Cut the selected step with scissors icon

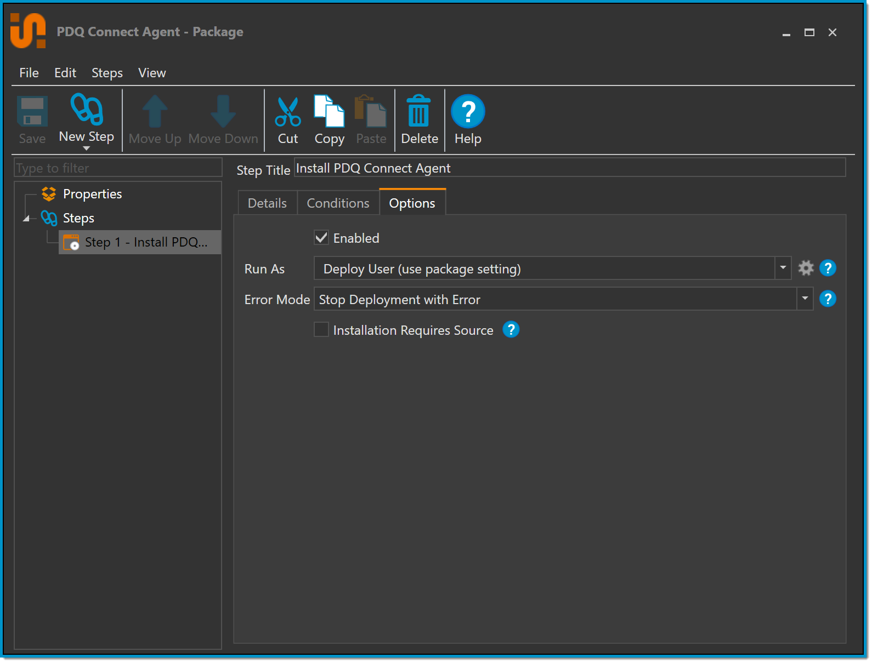[x=288, y=112]
